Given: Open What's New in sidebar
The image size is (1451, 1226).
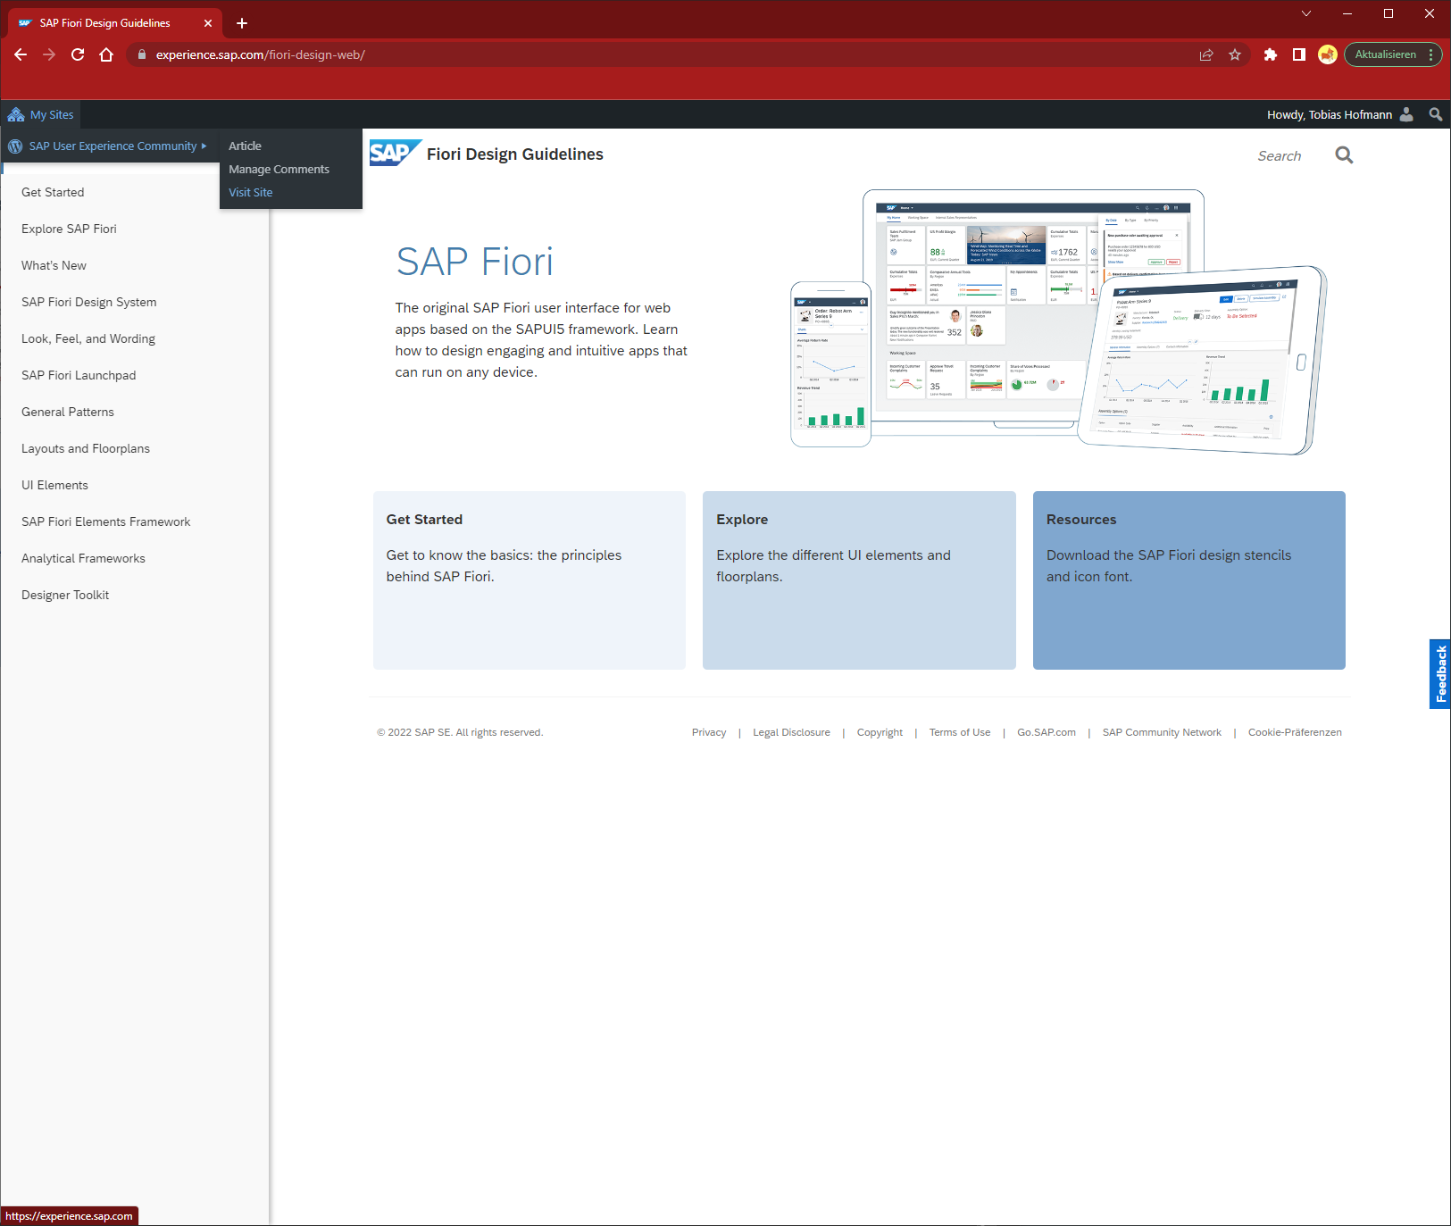Looking at the screenshot, I should click(54, 265).
